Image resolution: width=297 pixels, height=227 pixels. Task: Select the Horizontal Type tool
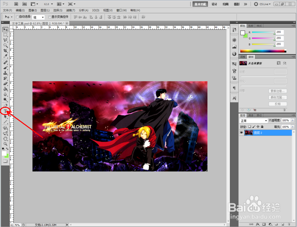coord(5,111)
